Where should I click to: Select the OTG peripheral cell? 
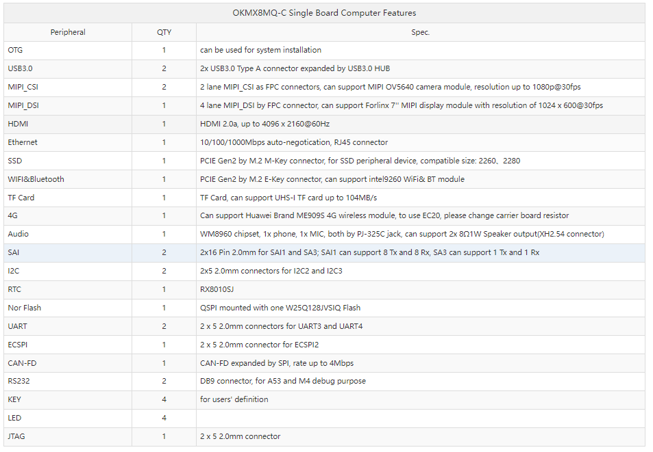click(x=68, y=51)
